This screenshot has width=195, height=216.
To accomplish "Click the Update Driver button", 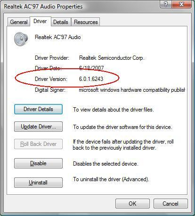I will point(38,127).
